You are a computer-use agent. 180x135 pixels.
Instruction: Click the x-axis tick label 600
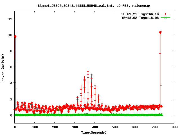pyautogui.click(x=135, y=127)
